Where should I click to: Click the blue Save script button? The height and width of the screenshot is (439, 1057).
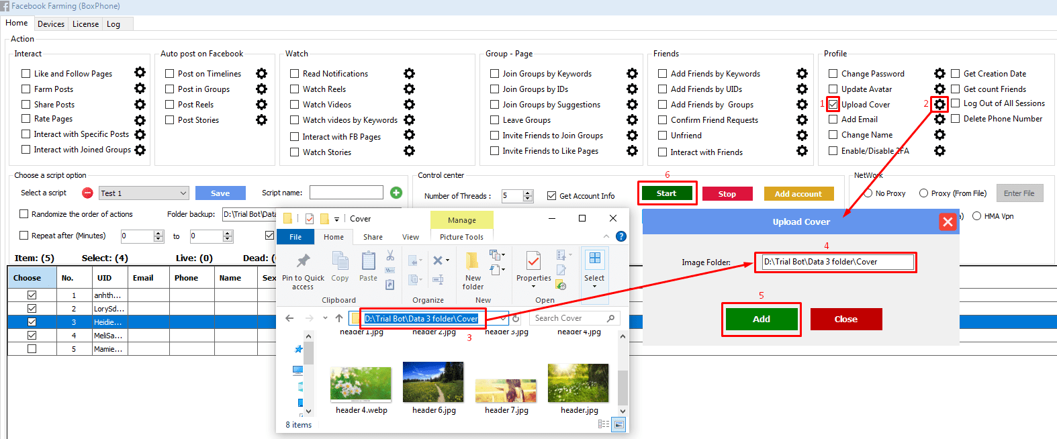220,193
